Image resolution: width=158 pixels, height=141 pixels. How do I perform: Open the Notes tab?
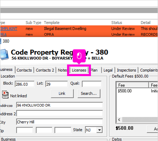click(x=62, y=70)
